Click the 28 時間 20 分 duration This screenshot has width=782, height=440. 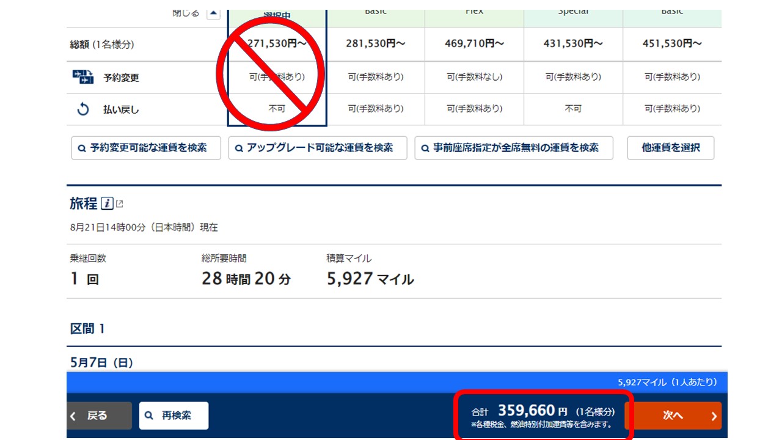point(246,279)
